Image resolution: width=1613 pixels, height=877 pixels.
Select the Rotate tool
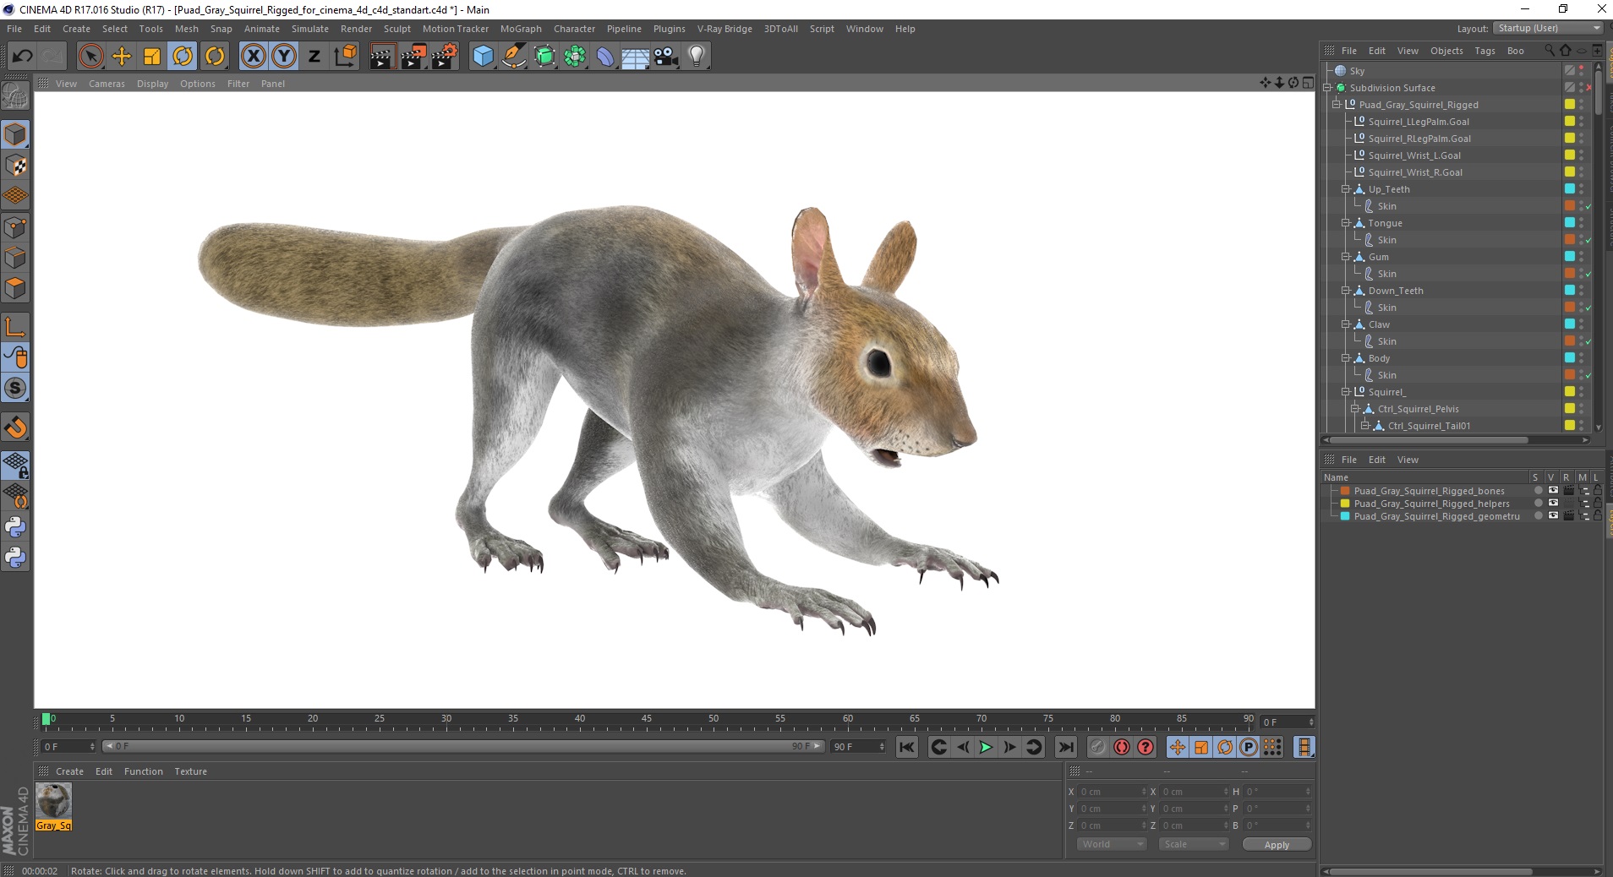point(183,56)
